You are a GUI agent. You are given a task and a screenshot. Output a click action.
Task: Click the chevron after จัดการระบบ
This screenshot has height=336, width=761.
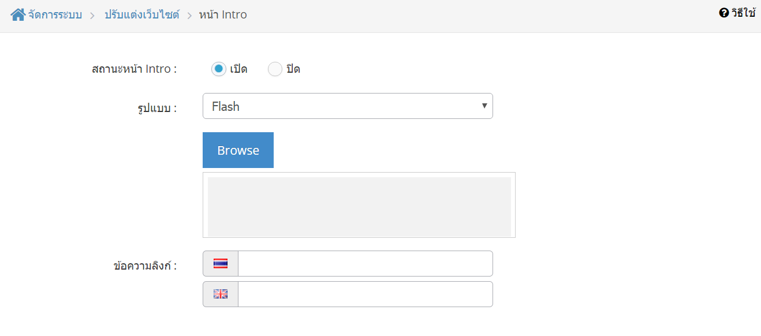click(x=92, y=16)
